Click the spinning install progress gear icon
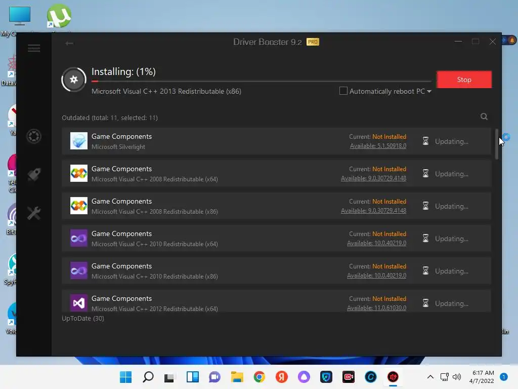 coord(74,80)
